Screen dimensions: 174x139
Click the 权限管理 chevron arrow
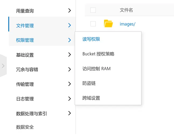point(69,40)
